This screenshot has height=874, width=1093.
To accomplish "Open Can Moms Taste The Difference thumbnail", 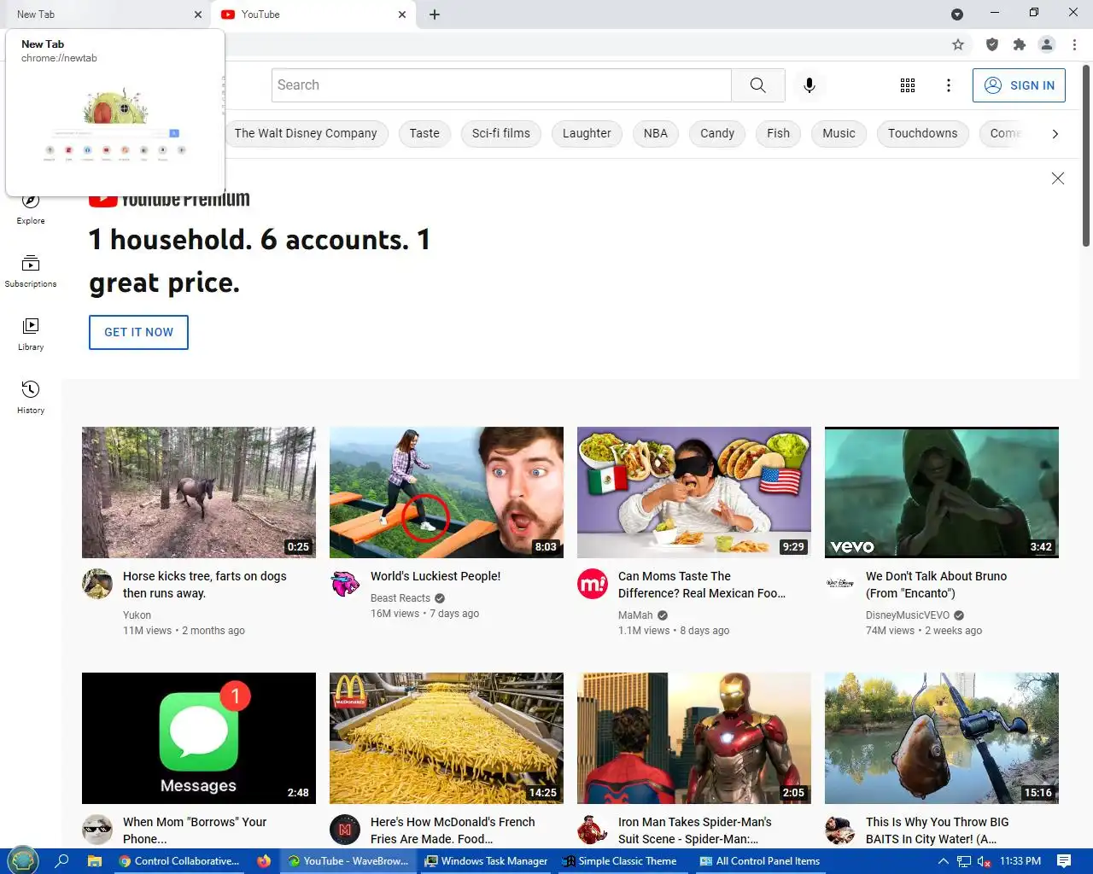I will coord(694,492).
